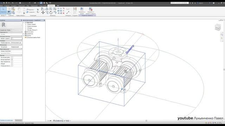Select the Move tool with four arrows
The width and height of the screenshot is (225, 126).
click(43, 13)
